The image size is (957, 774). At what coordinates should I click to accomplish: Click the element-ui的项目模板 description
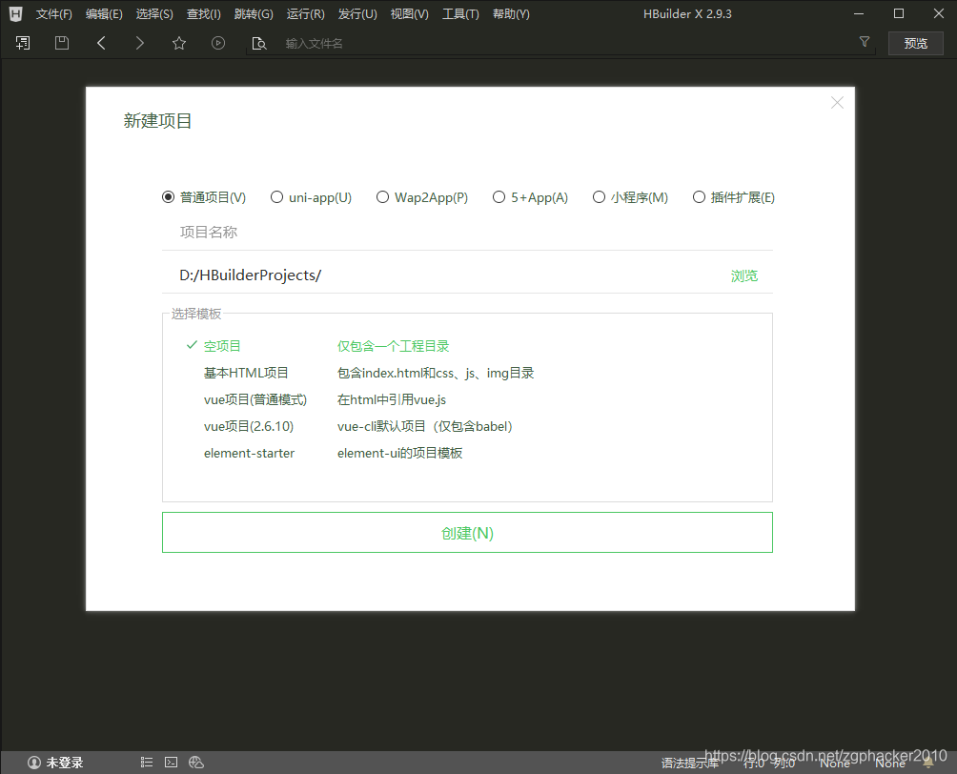[399, 453]
